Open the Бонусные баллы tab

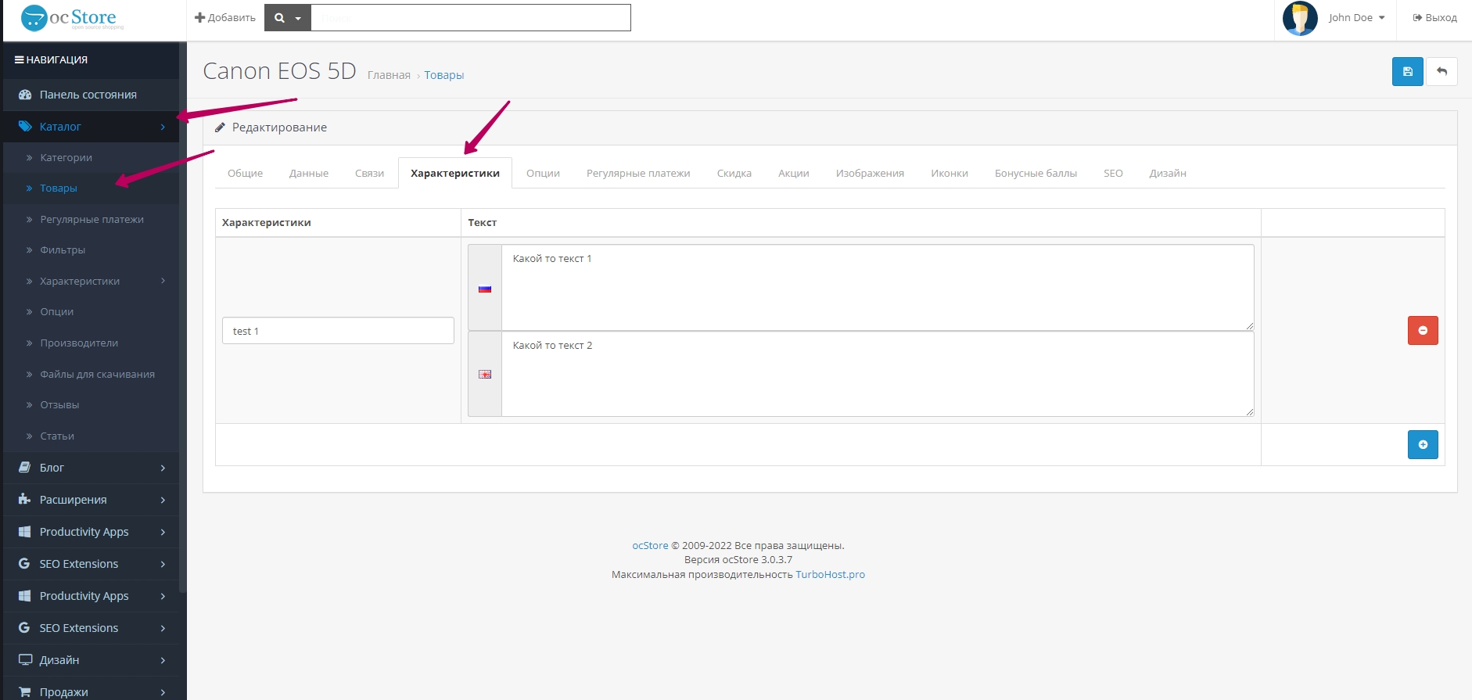click(x=1036, y=174)
